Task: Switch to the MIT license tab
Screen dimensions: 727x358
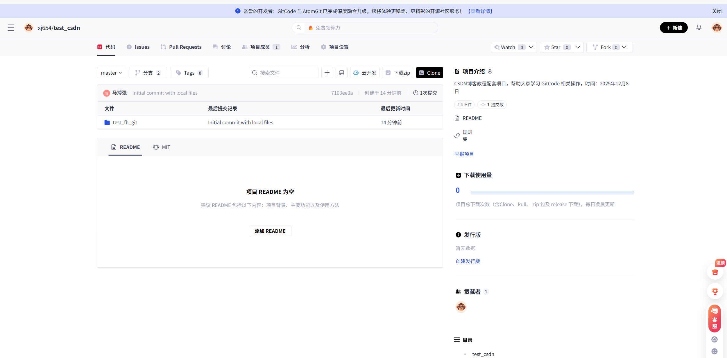Action: tap(162, 147)
